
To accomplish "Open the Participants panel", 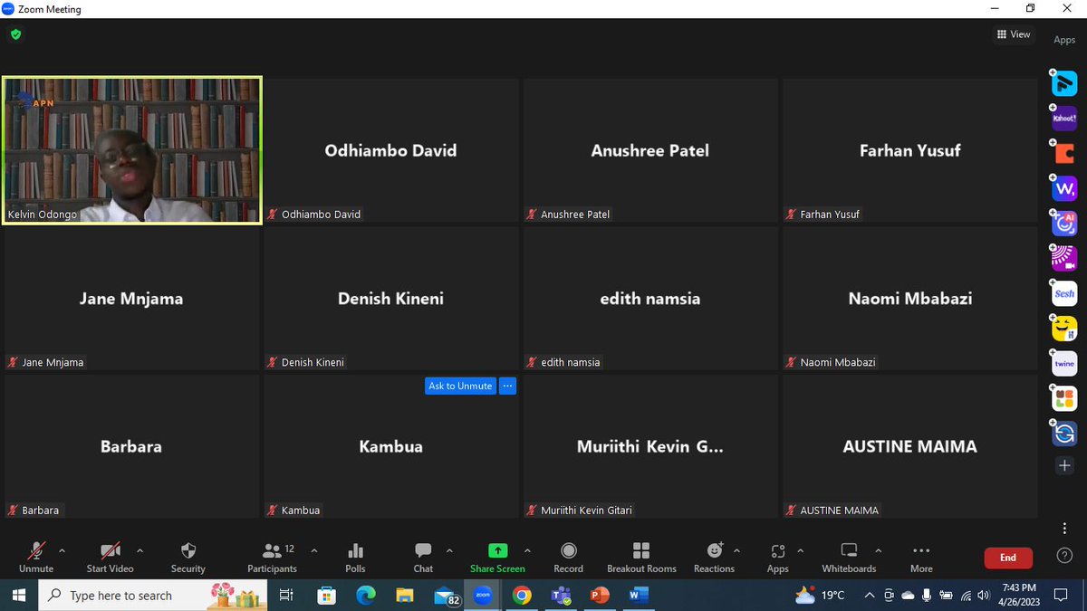I will click(x=272, y=557).
